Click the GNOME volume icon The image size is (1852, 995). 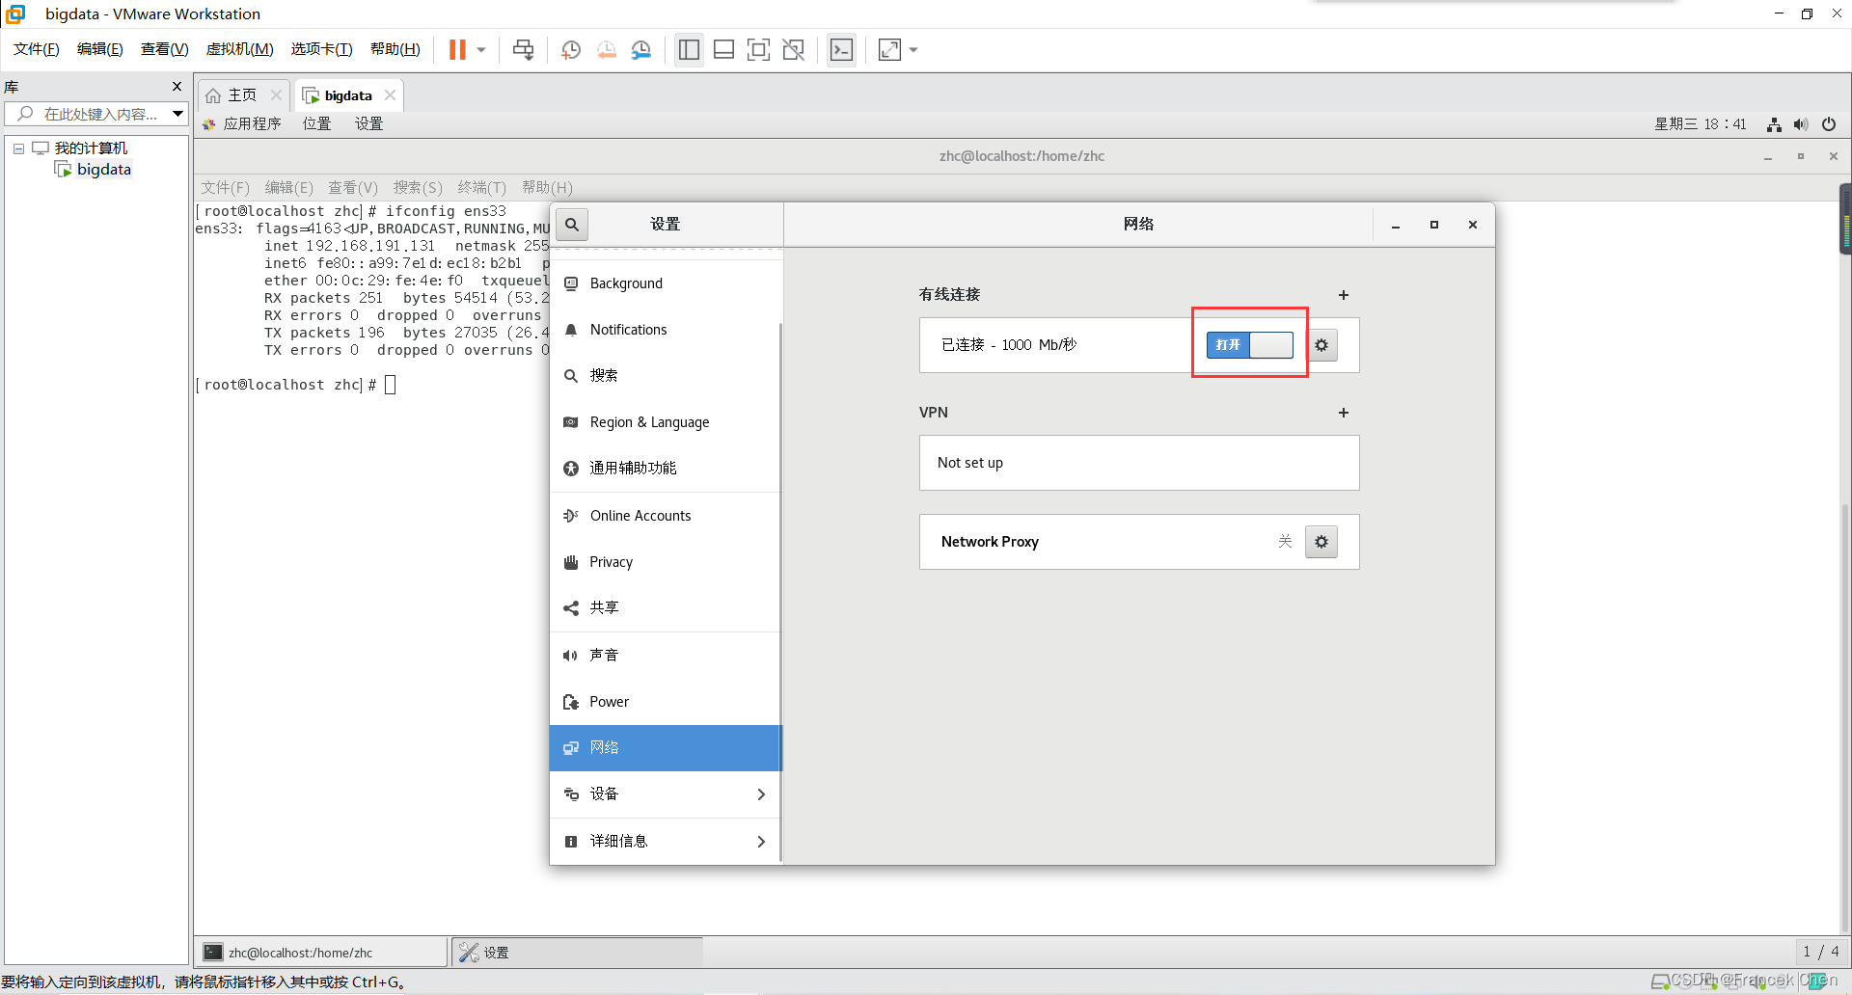(1801, 124)
